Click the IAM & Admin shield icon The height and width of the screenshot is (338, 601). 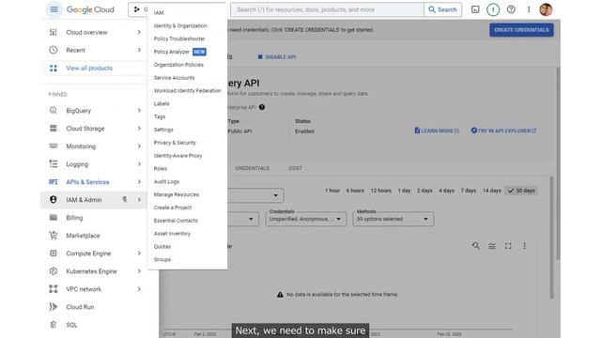(x=54, y=200)
